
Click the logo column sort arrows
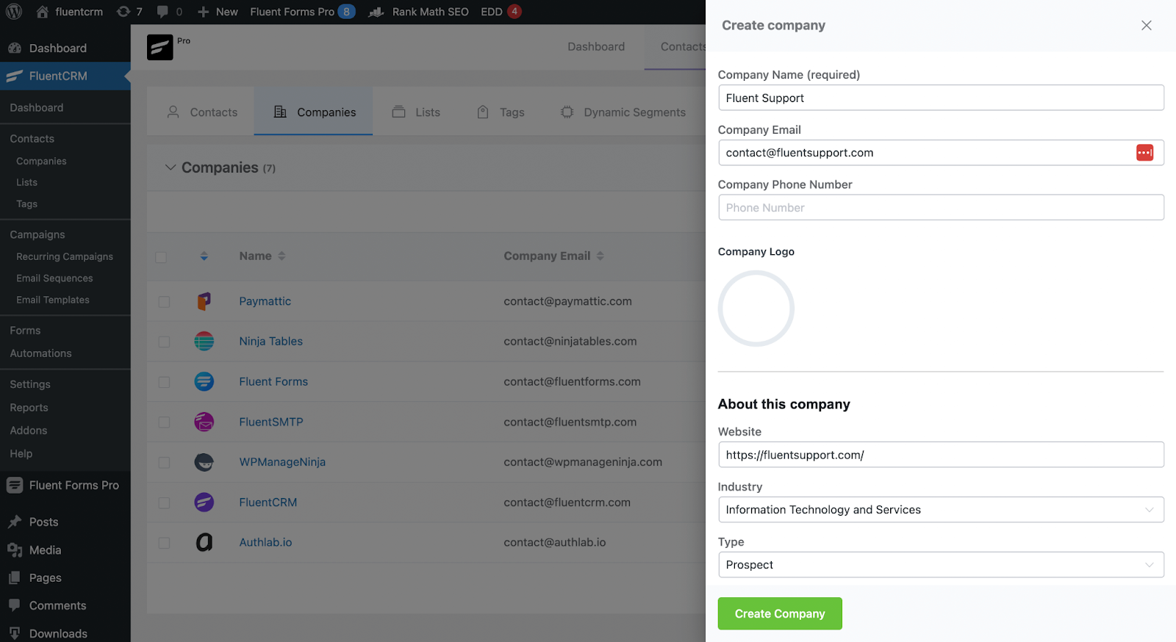[x=204, y=256]
